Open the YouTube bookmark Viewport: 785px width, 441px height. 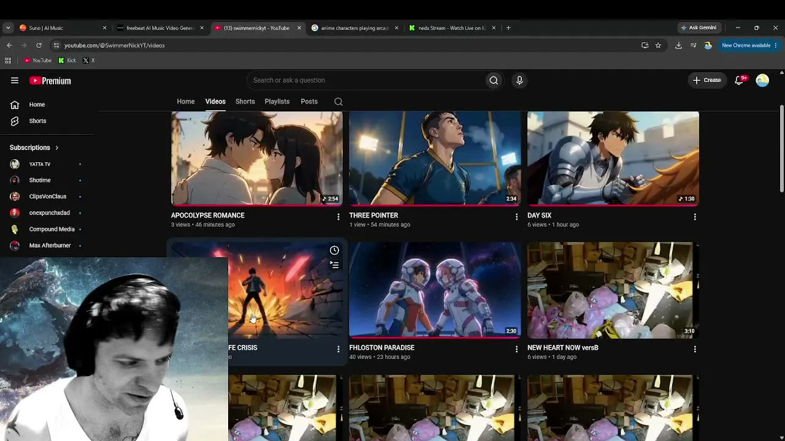pos(38,61)
